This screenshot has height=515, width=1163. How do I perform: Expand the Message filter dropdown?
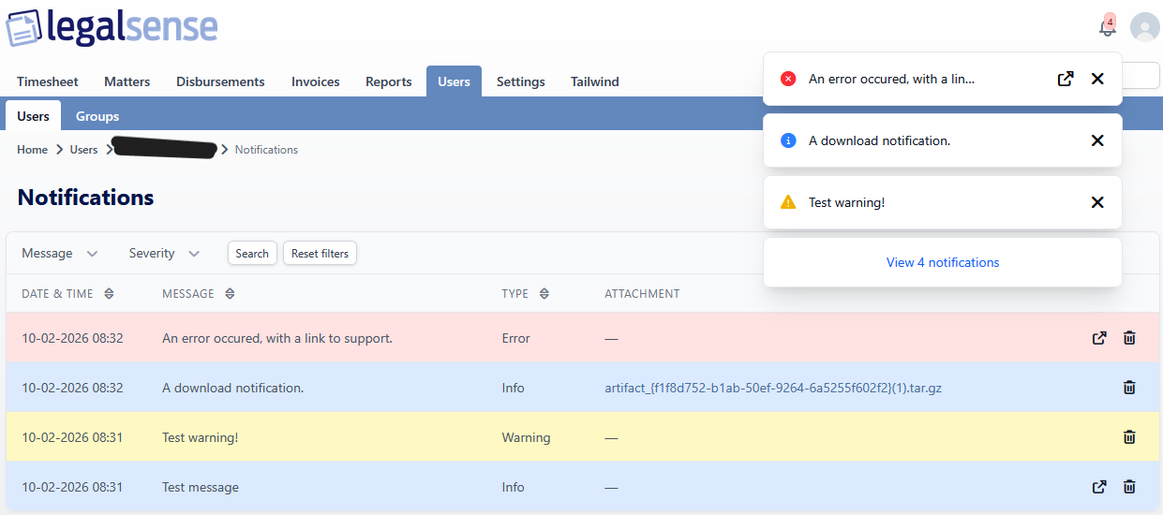(60, 254)
